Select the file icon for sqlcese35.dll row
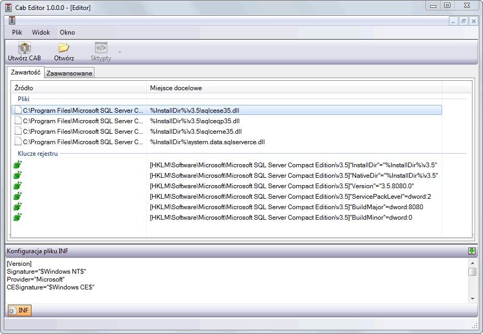The width and height of the screenshot is (483, 334). coord(18,110)
